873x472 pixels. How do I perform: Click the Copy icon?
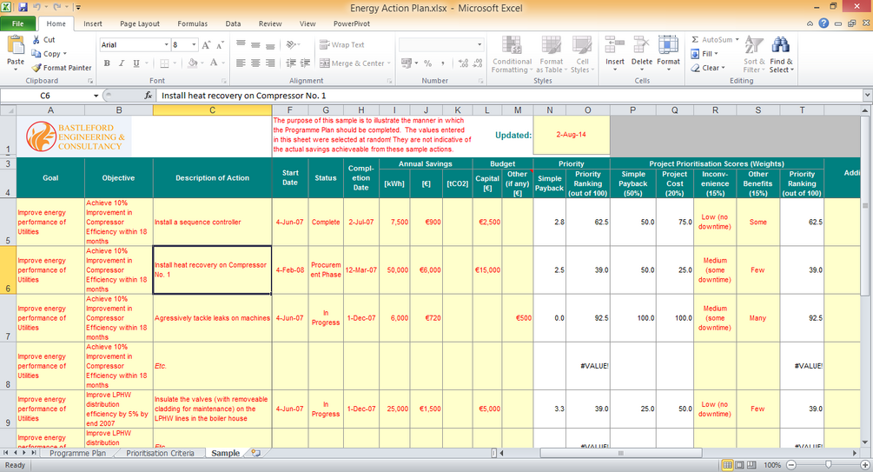(36, 54)
